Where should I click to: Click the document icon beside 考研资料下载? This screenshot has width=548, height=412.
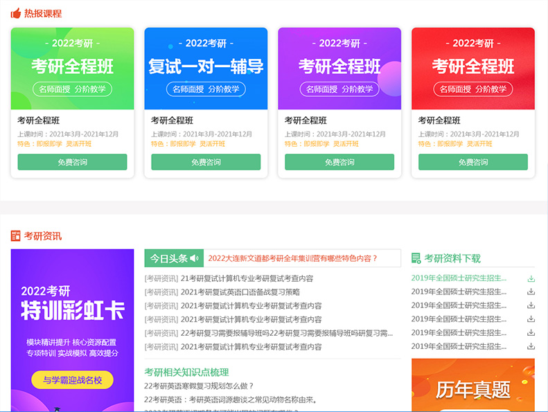pyautogui.click(x=416, y=258)
